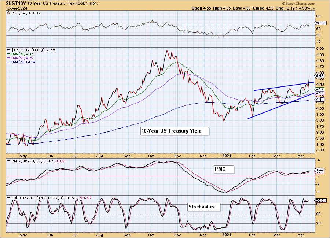Click the Dec label on the bottom time axis
Viewport: 330px width, 238px height.
pyautogui.click(x=203, y=235)
